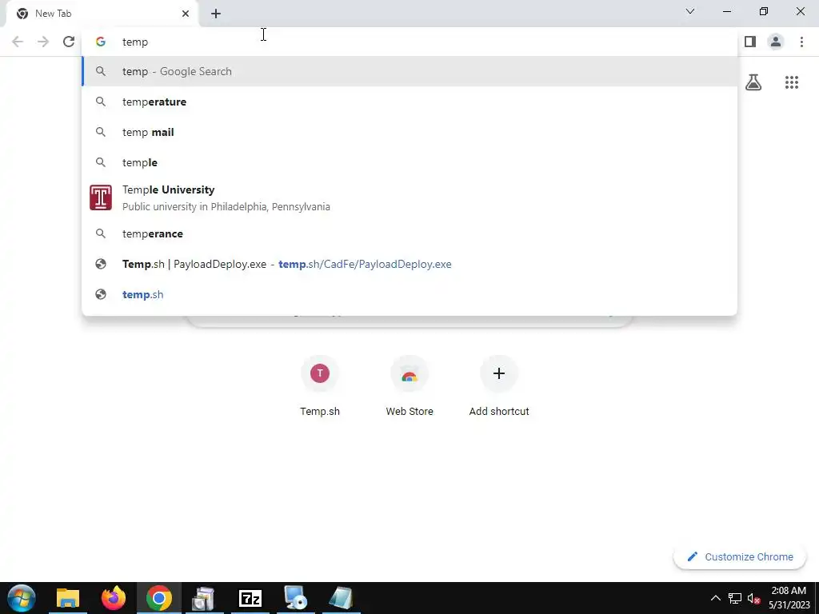Choose the 'temp mail' suggestion
Image resolution: width=819 pixels, height=614 pixels.
(x=409, y=132)
